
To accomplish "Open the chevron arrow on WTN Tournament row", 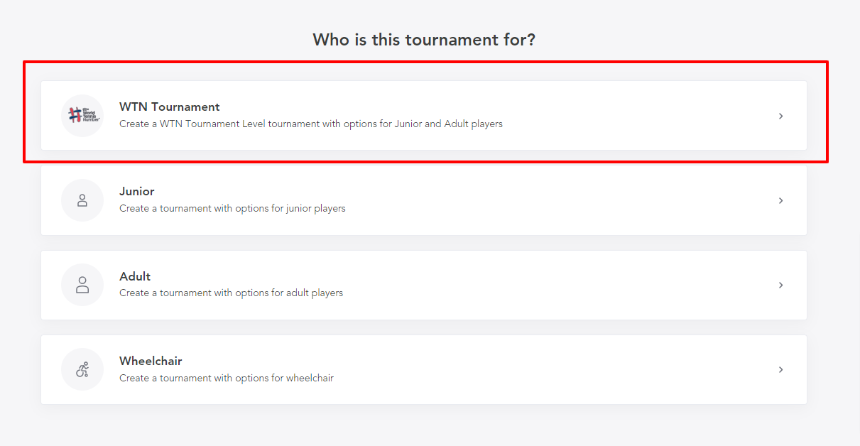I will coord(780,116).
